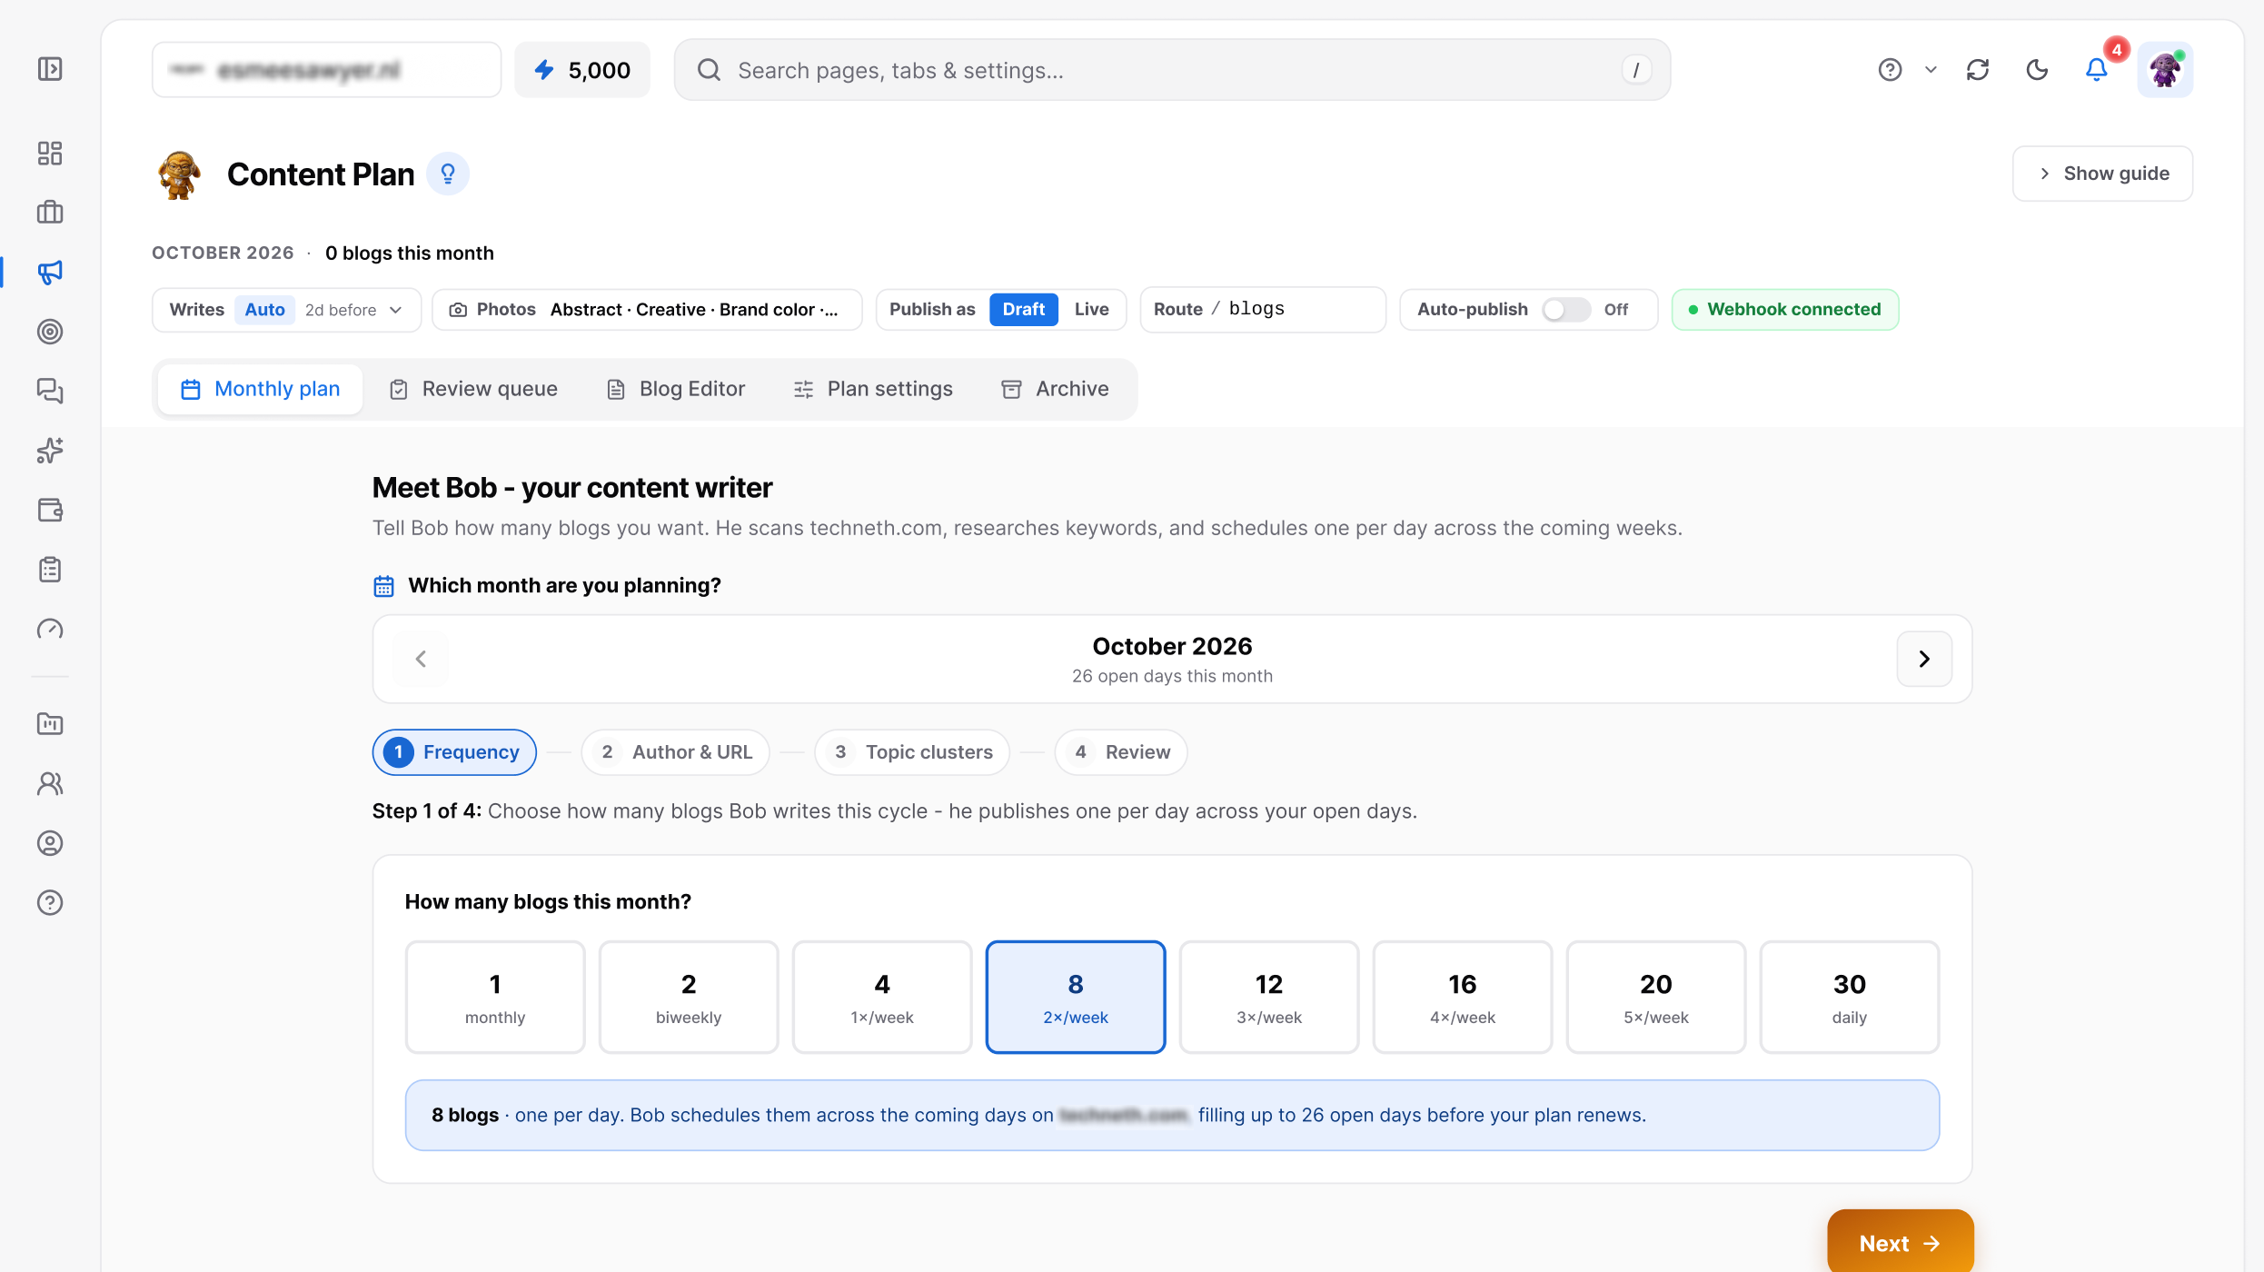Click the lightbulb tip icon beside Content Plan
The width and height of the screenshot is (2264, 1272).
pos(448,174)
